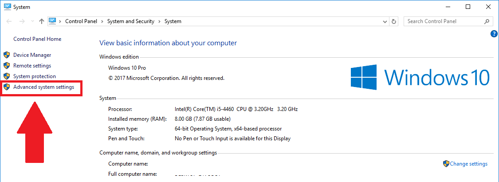Click the System window title bar icon
Image resolution: width=499 pixels, height=182 pixels.
coord(8,6)
